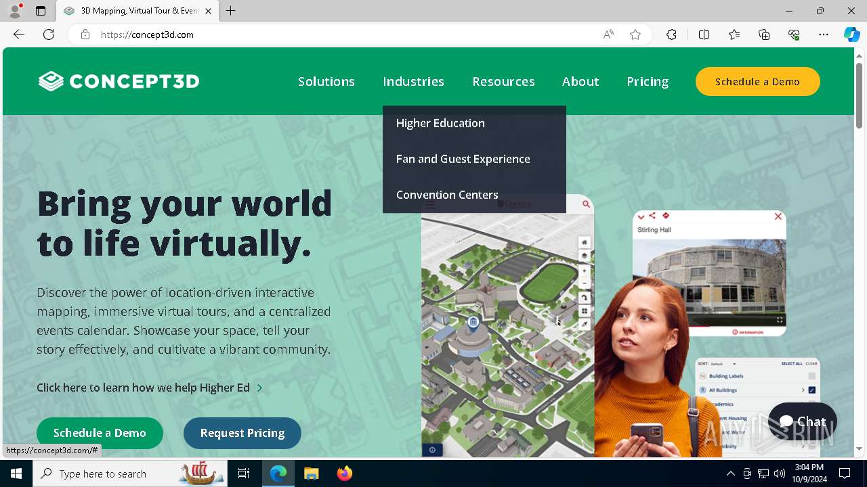The width and height of the screenshot is (867, 487).
Task: Click share icon in Stirling Hall panel
Action: [x=652, y=216]
